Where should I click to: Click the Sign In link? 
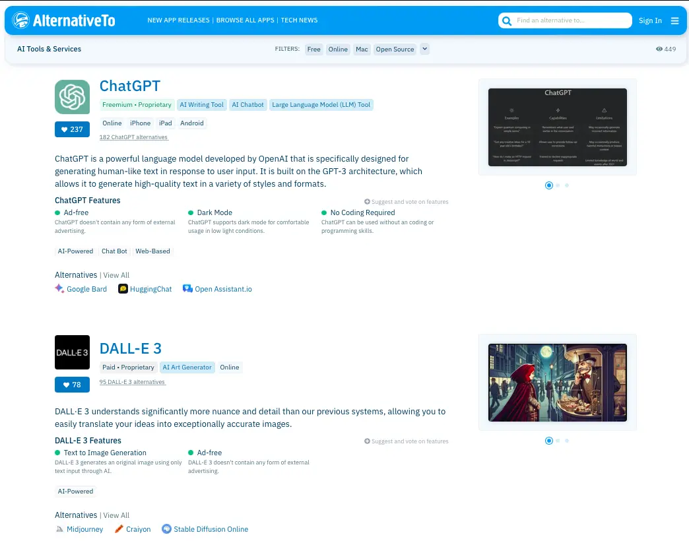[x=649, y=20]
